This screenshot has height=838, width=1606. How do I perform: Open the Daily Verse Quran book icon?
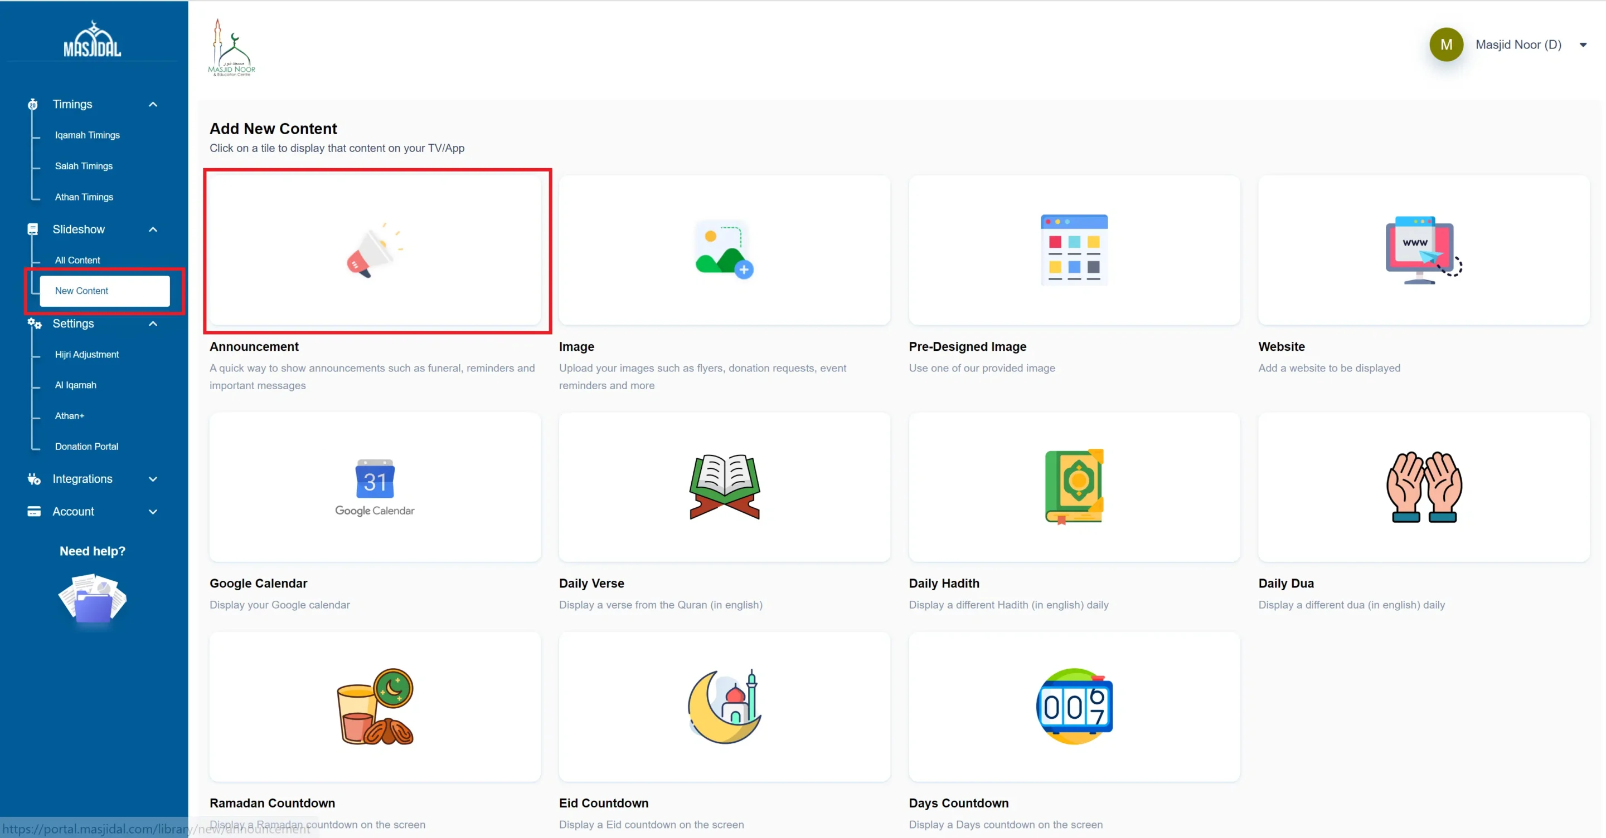point(725,487)
